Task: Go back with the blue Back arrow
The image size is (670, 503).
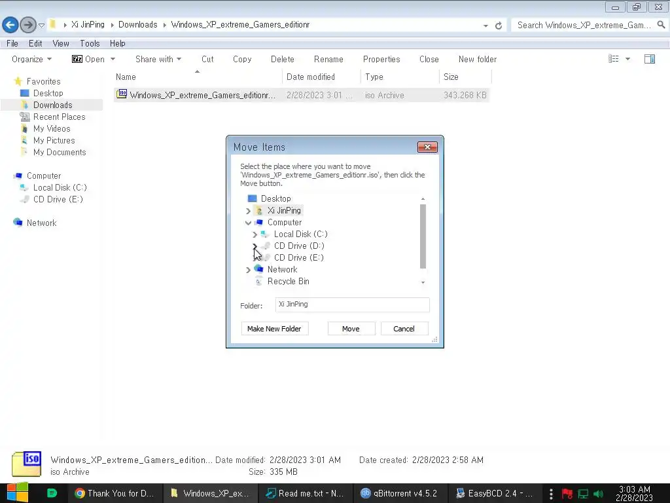Action: coord(10,25)
